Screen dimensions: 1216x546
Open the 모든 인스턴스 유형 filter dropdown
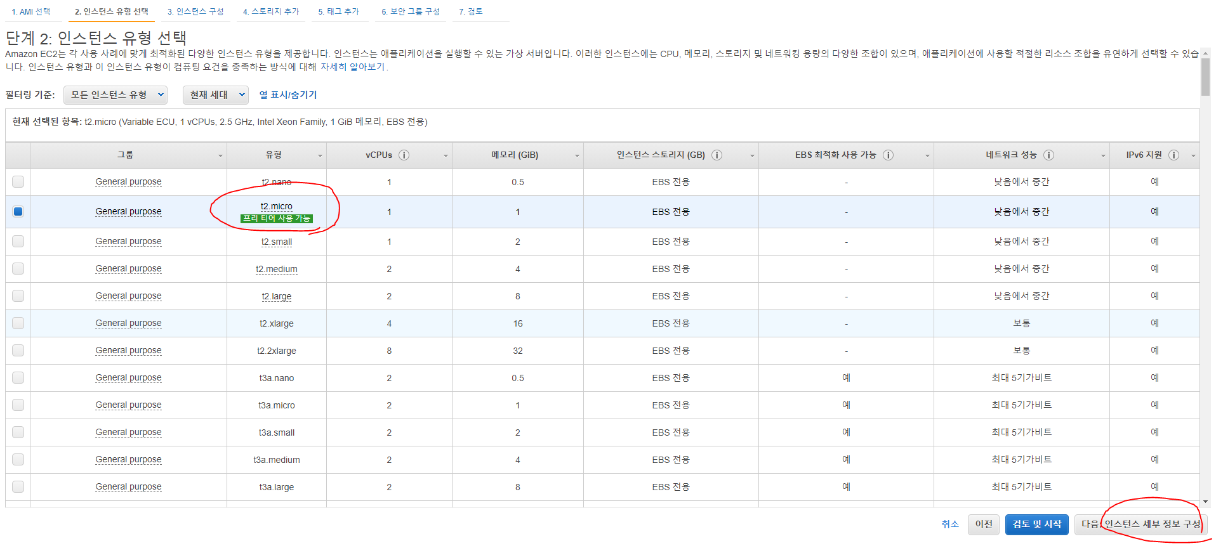[x=116, y=95]
